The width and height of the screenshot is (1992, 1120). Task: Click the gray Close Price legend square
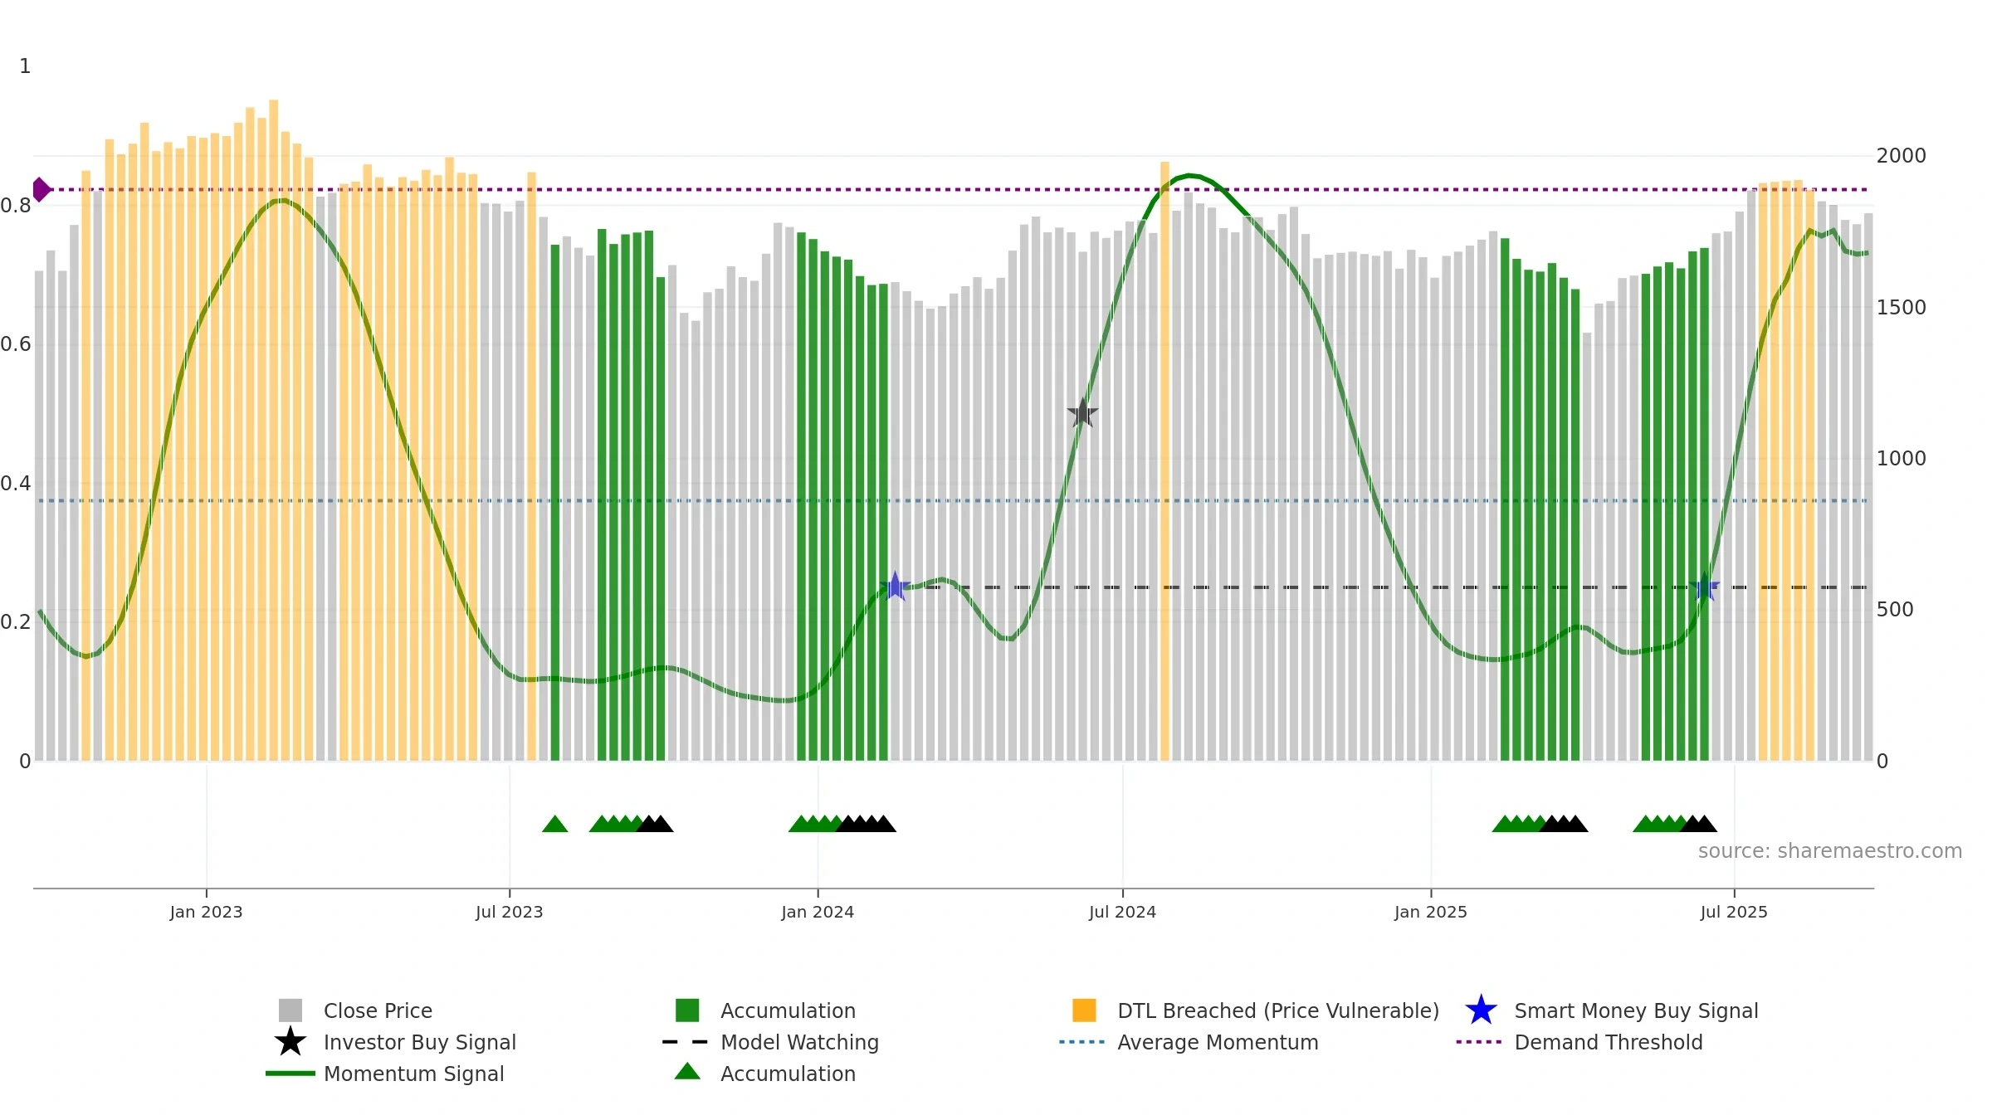coord(290,1010)
